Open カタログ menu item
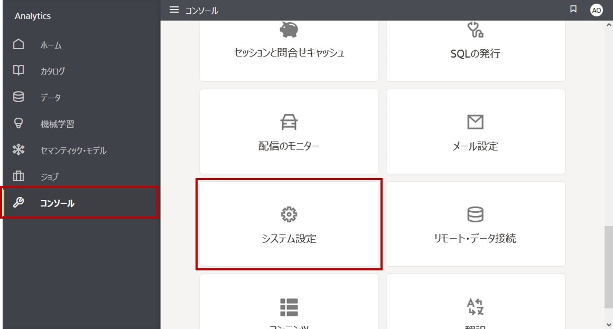This screenshot has width=613, height=329. pos(53,71)
